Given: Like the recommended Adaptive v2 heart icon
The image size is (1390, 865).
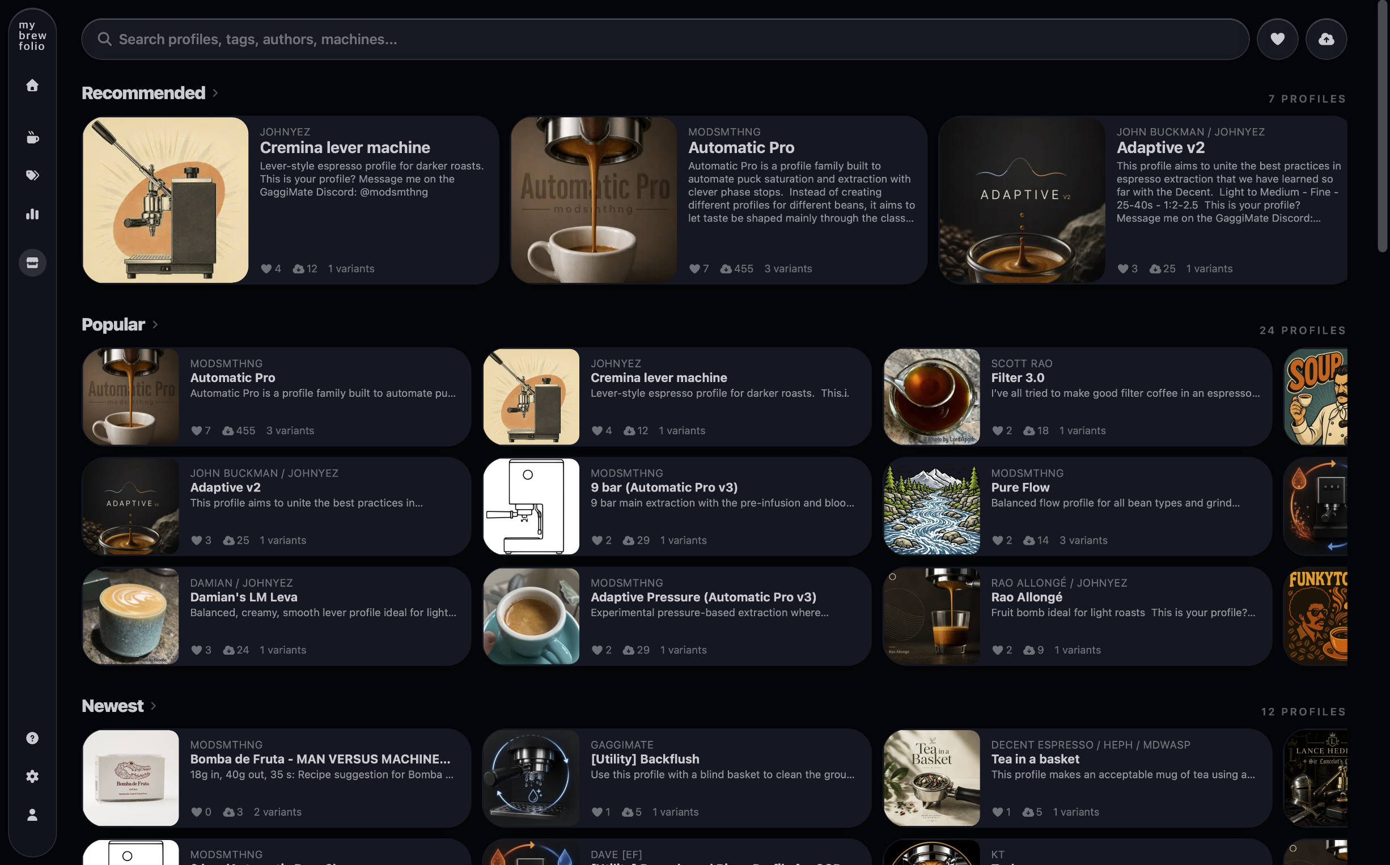Looking at the screenshot, I should coord(1123,269).
